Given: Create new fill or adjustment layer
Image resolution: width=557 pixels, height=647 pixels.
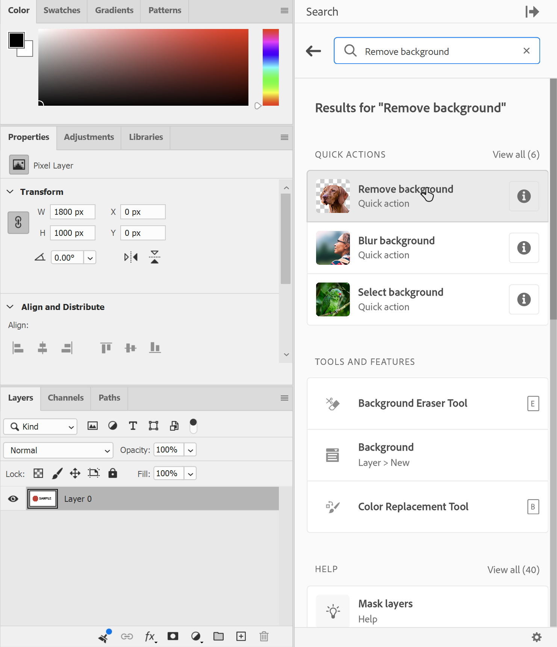Looking at the screenshot, I should [x=197, y=636].
